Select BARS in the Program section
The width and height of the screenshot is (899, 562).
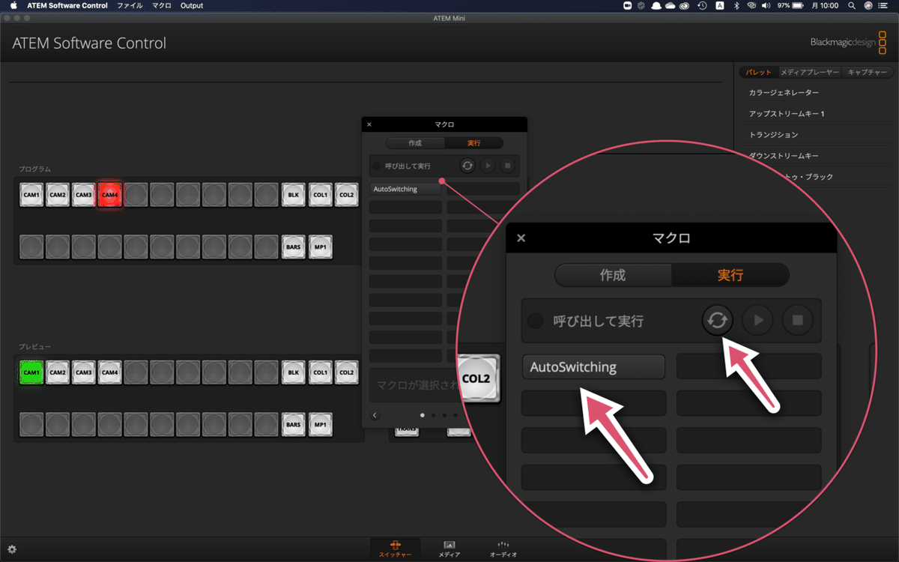[294, 247]
